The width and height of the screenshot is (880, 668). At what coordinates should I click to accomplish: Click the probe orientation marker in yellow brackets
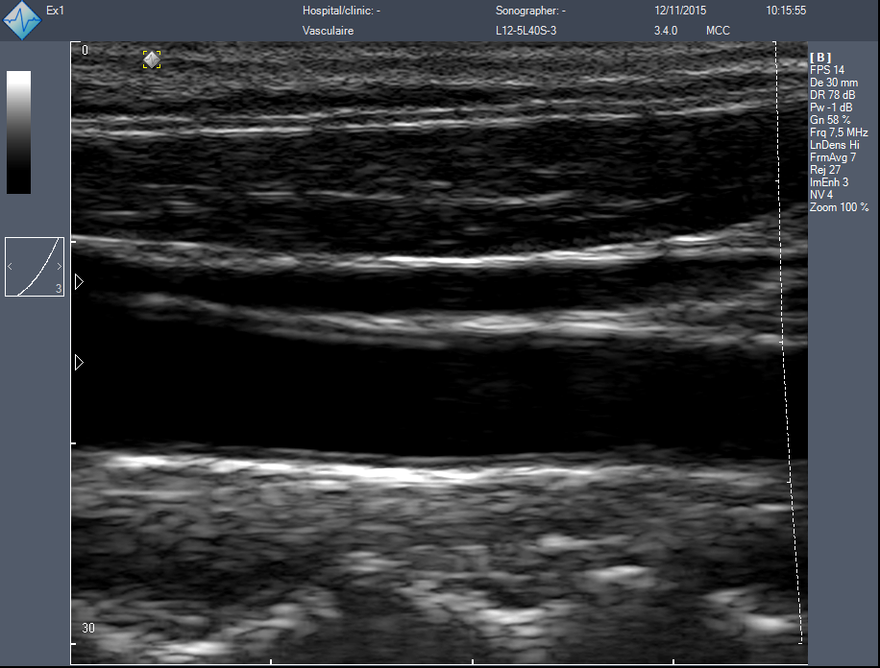pos(152,60)
